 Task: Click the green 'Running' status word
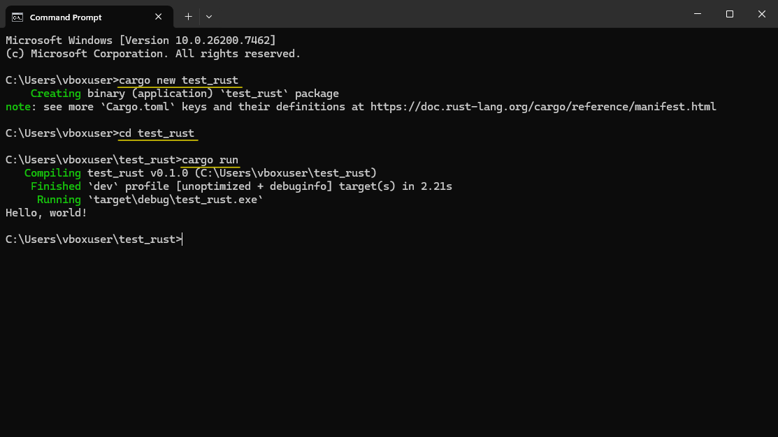click(x=59, y=200)
